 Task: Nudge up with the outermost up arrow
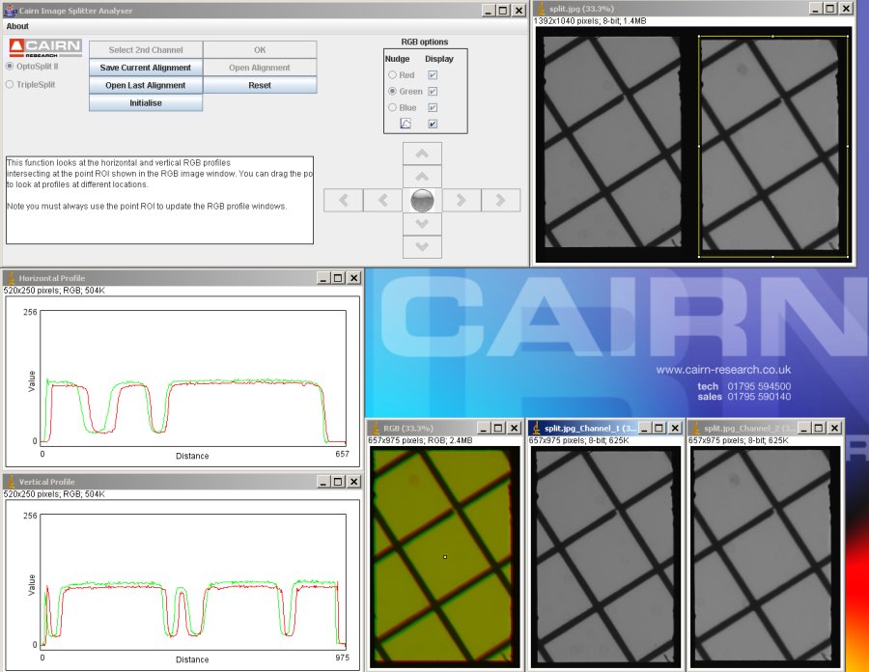422,154
